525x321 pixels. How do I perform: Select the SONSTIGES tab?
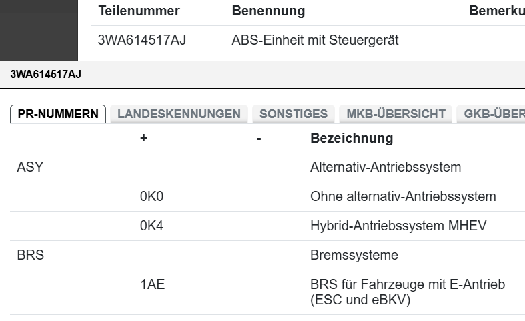tap(294, 114)
